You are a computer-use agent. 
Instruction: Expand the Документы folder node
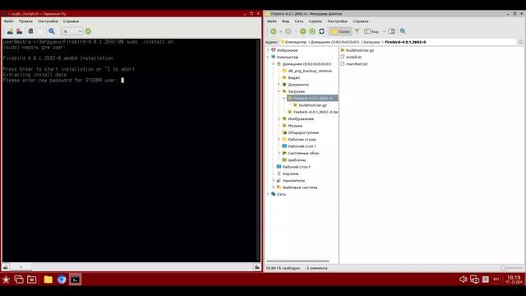(279, 84)
